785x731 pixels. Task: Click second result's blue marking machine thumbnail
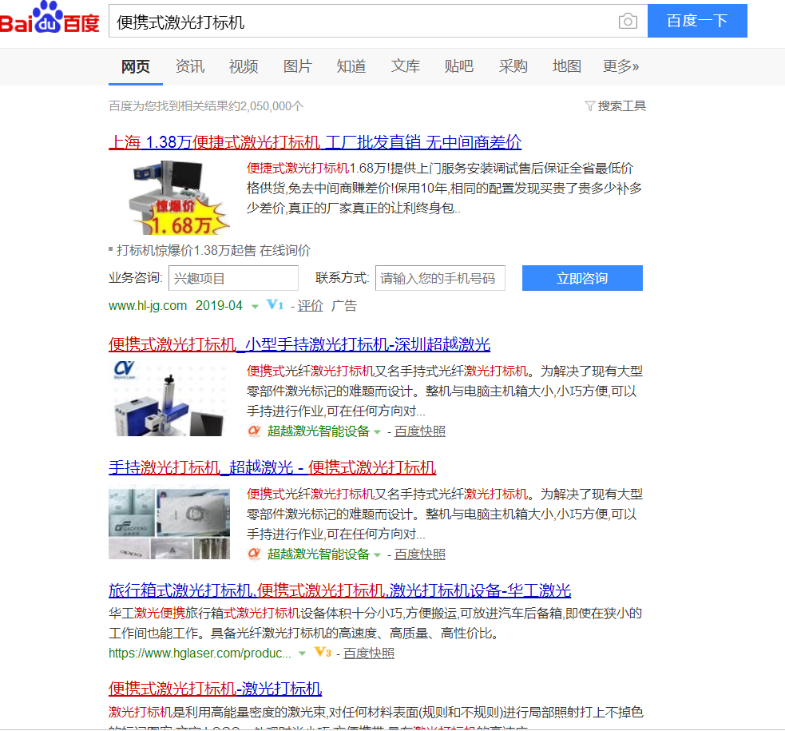pyautogui.click(x=168, y=398)
